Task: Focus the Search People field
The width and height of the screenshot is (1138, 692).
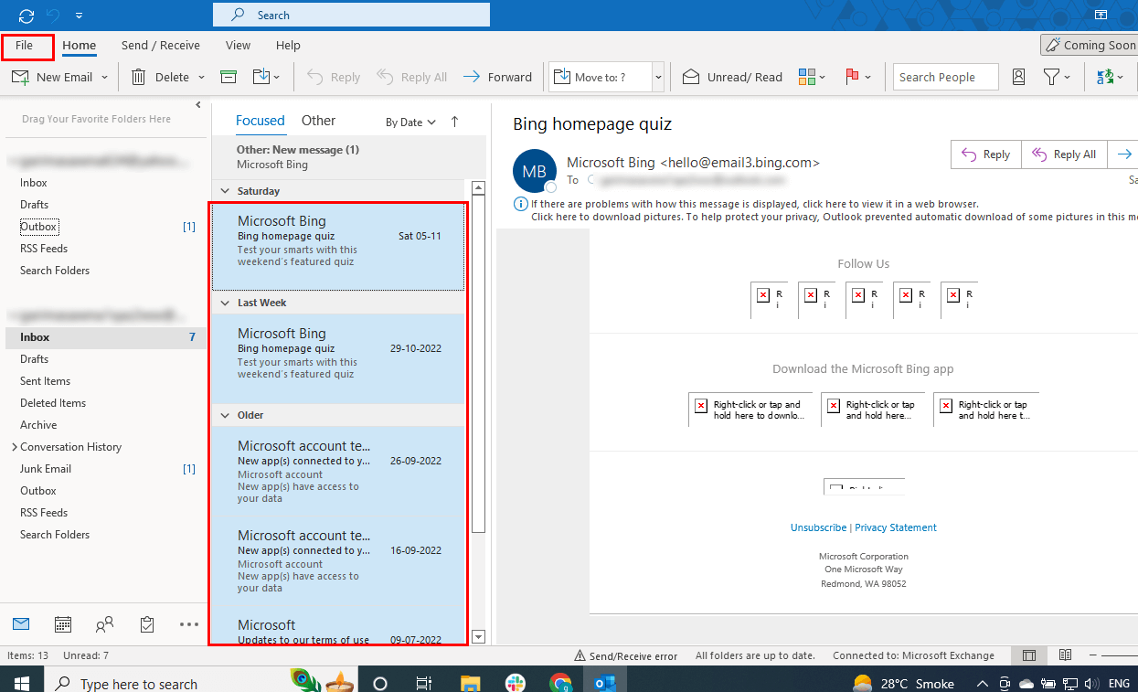Action: [946, 77]
